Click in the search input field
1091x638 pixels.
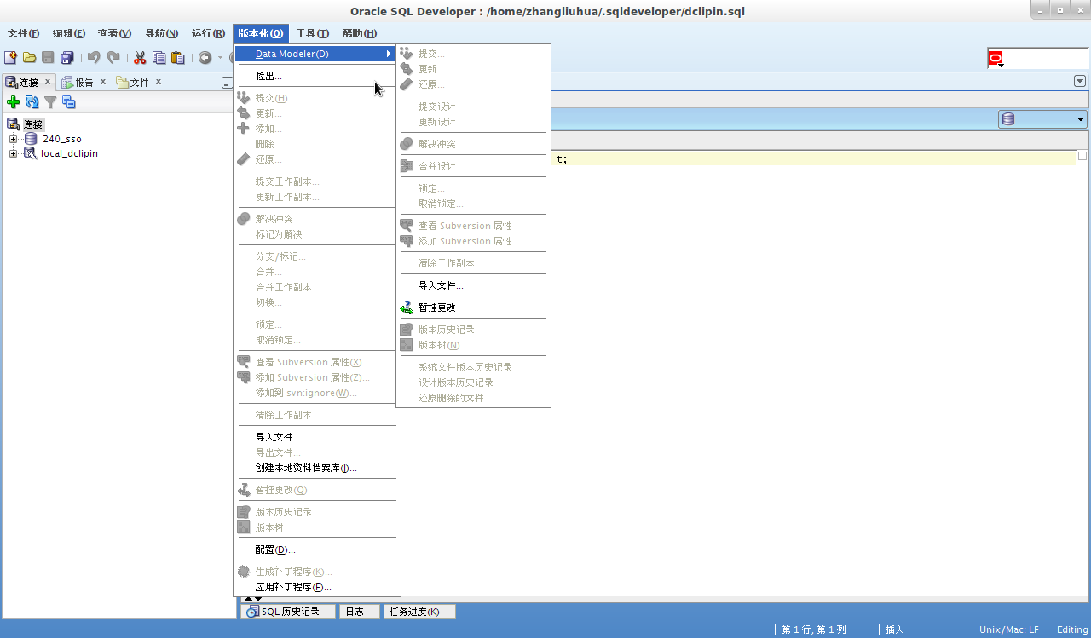(1047, 59)
